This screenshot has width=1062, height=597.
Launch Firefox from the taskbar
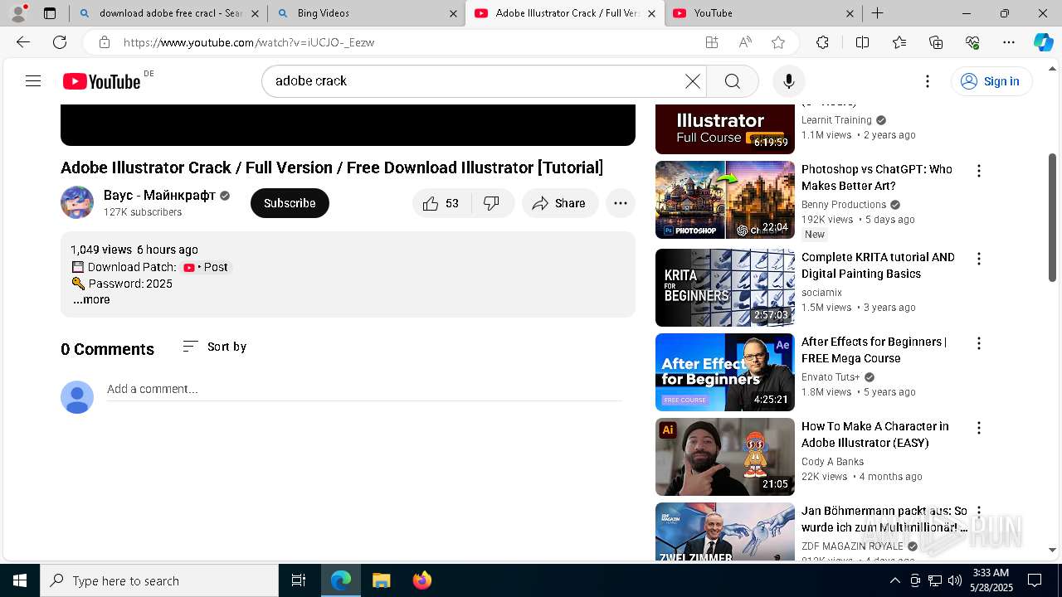pos(421,580)
